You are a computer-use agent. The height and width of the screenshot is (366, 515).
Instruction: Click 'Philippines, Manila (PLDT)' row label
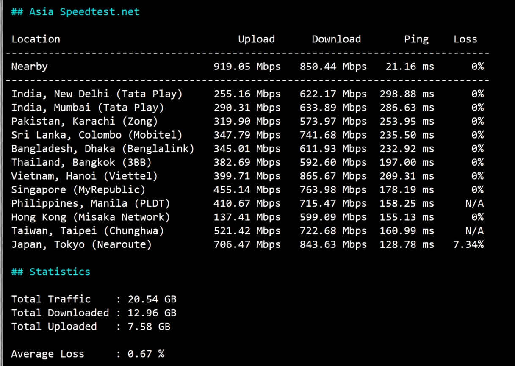tap(91, 204)
